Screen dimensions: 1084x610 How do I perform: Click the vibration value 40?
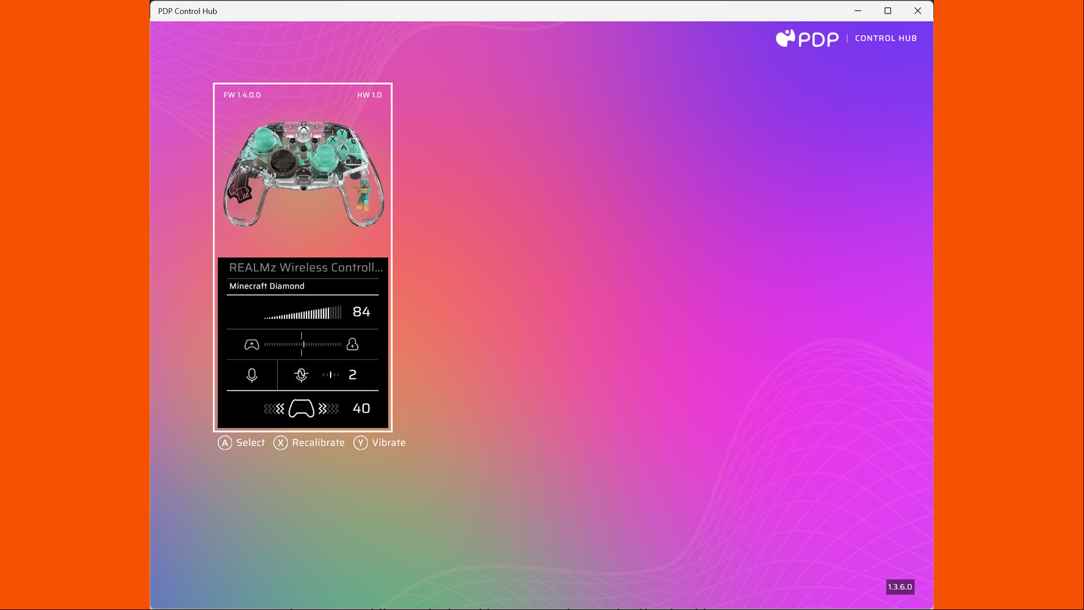(362, 409)
